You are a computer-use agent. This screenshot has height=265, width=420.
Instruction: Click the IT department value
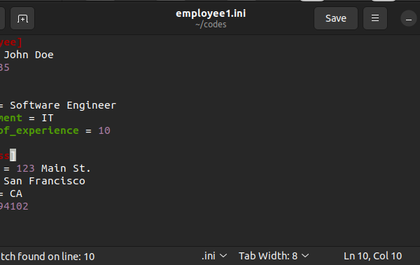coord(48,118)
